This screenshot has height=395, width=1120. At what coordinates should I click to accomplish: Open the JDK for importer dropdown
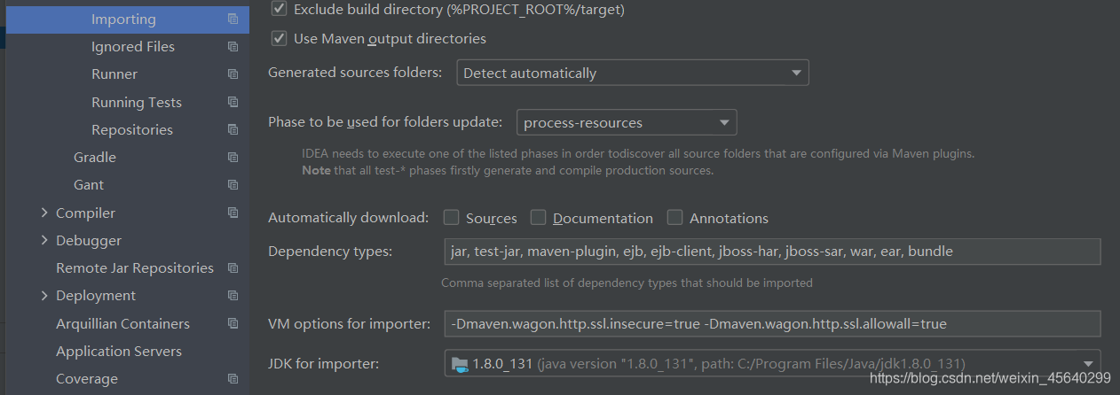pos(772,363)
